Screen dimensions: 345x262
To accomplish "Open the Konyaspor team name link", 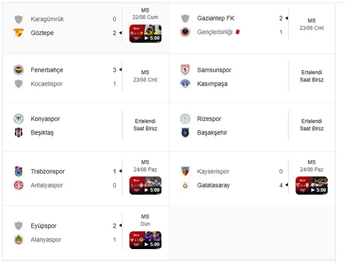I will click(x=45, y=119).
